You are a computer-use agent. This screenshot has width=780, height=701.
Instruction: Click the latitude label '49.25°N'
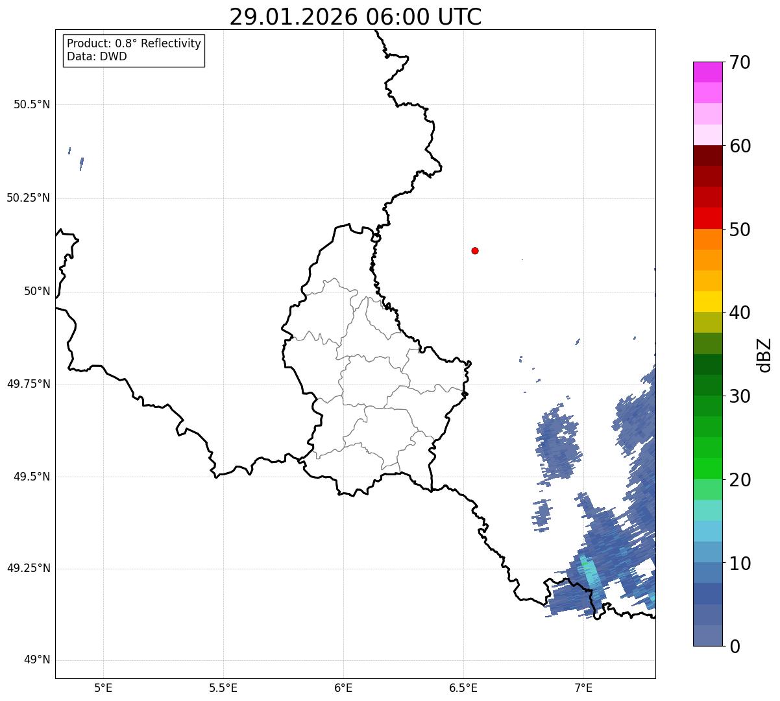tap(29, 568)
